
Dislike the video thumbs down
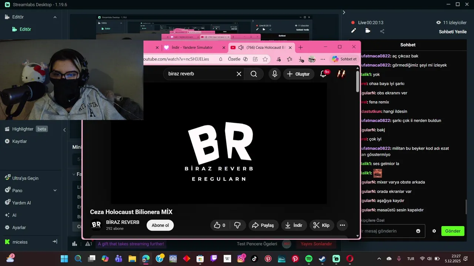pyautogui.click(x=238, y=225)
